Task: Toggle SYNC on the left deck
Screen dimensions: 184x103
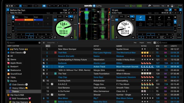Action: 60,17
